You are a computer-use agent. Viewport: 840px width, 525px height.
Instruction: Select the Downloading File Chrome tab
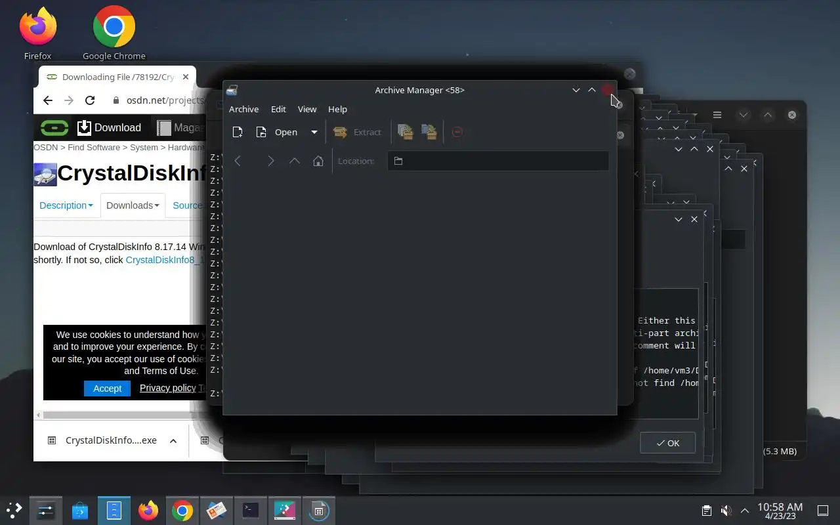pos(117,77)
